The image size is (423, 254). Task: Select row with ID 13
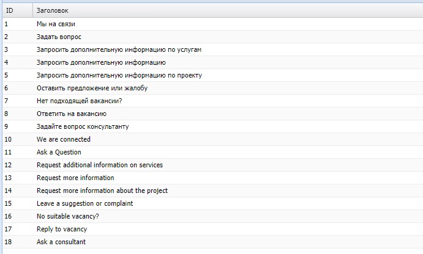coord(75,178)
